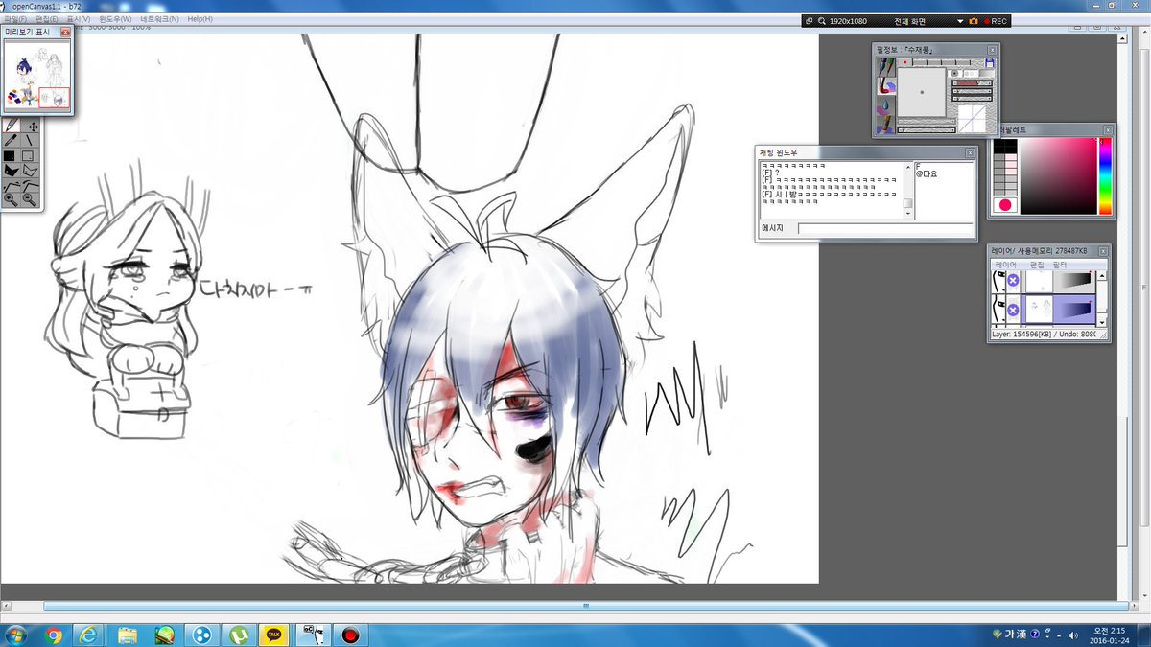Open the Help(H) menu
Image resolution: width=1151 pixels, height=647 pixels.
(x=200, y=19)
